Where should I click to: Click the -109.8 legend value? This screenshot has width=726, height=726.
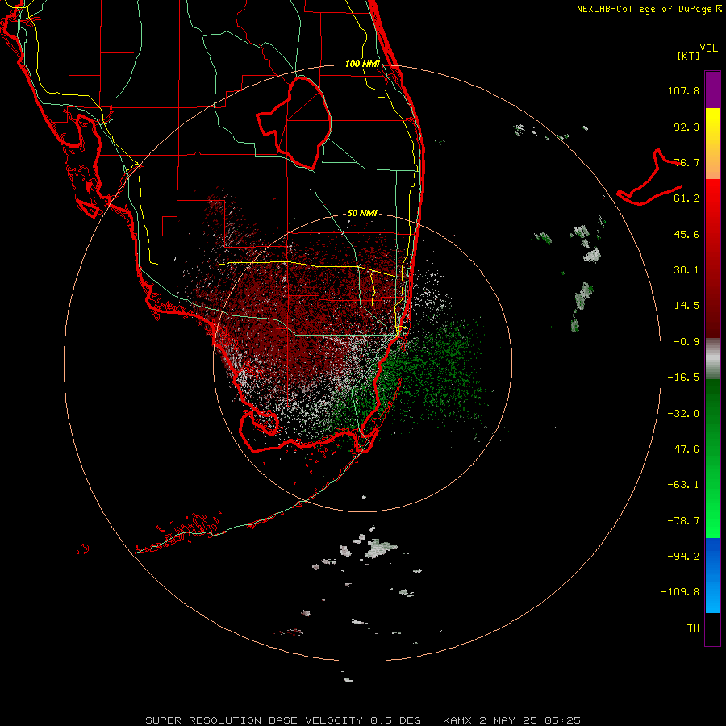681,592
